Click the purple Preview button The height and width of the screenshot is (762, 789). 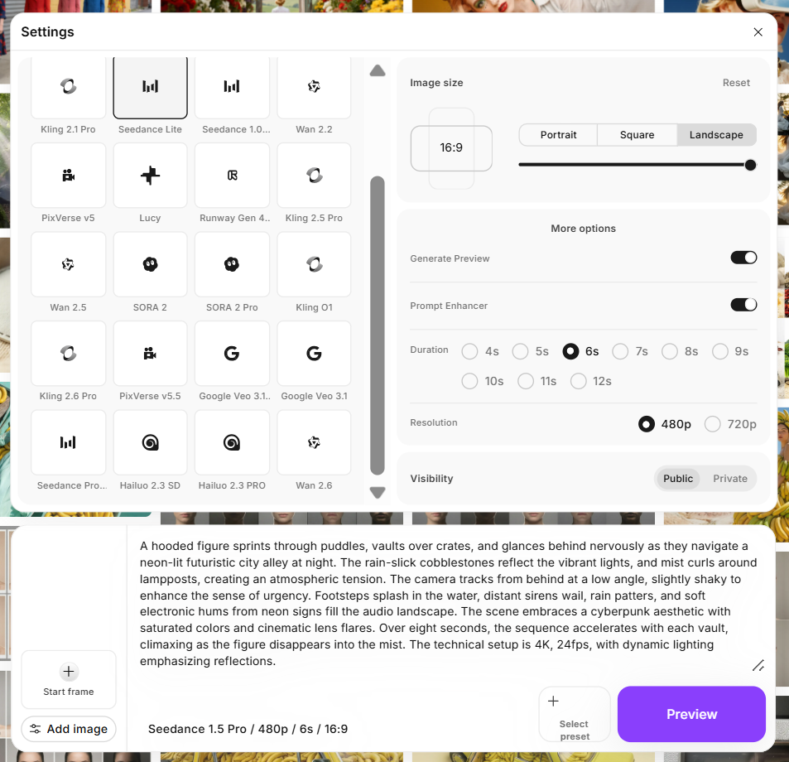click(x=691, y=714)
